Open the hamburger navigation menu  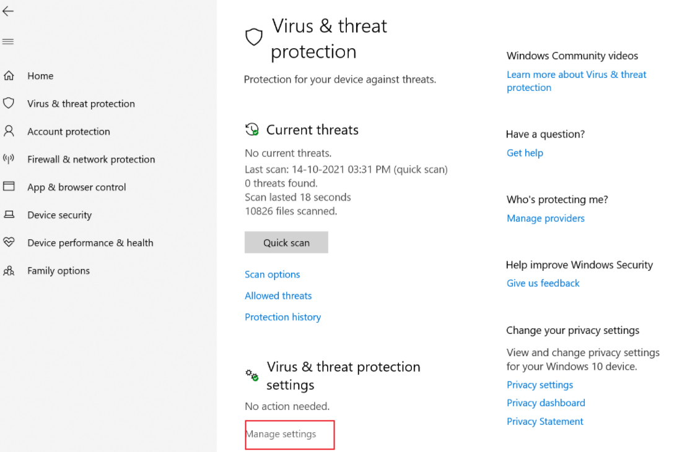click(x=8, y=42)
